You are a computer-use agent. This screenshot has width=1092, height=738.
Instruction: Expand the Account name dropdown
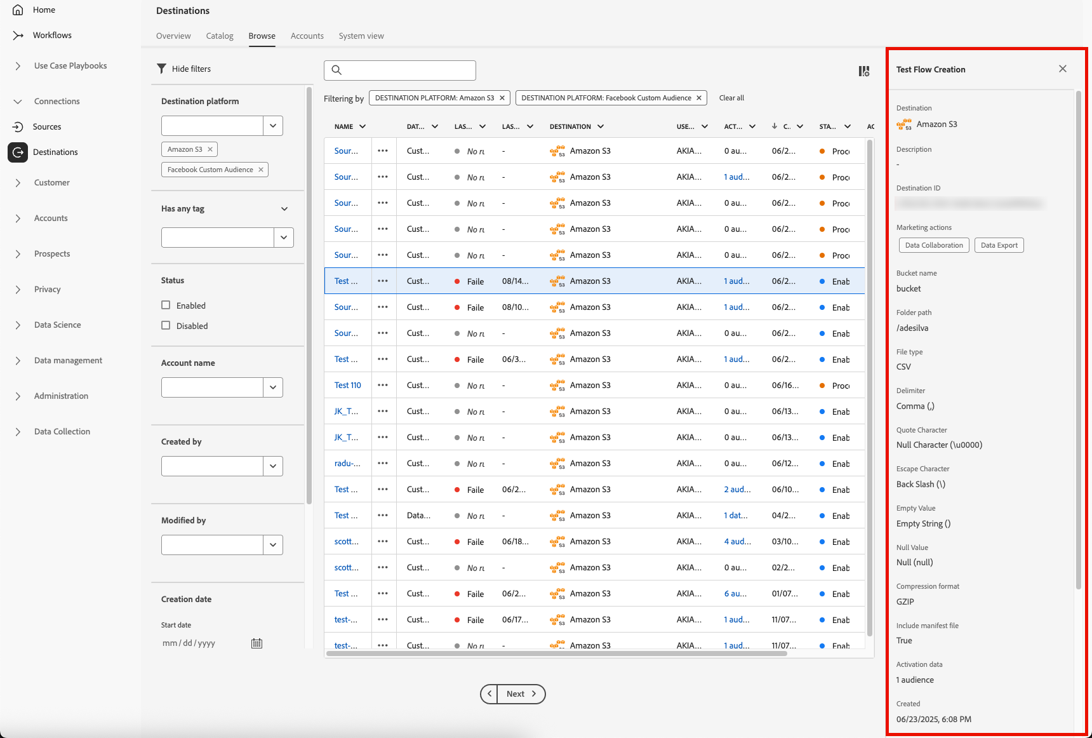(273, 387)
